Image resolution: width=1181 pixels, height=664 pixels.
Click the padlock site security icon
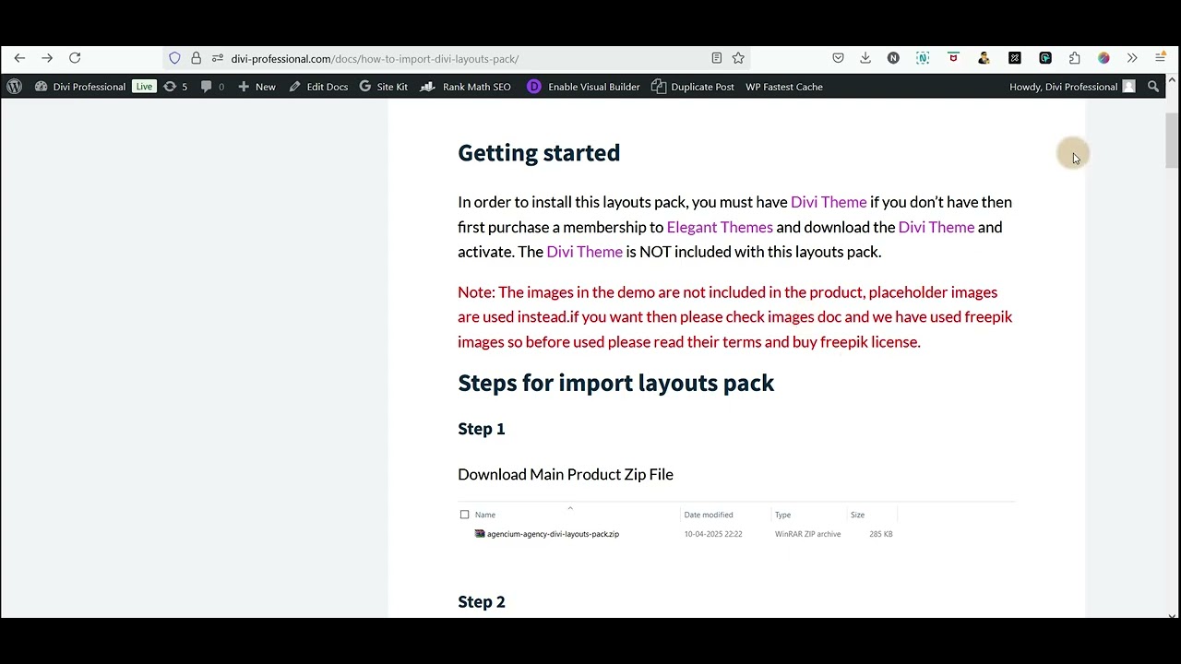[196, 58]
